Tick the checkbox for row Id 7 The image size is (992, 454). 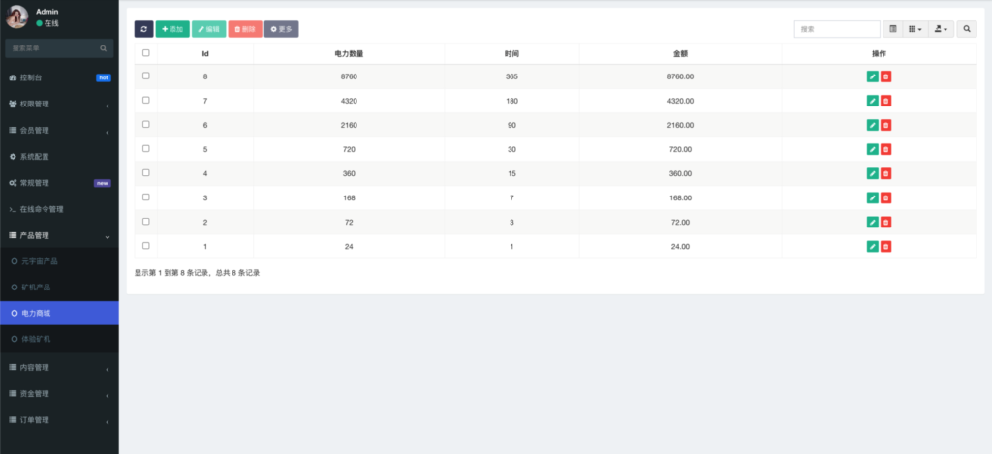146,100
